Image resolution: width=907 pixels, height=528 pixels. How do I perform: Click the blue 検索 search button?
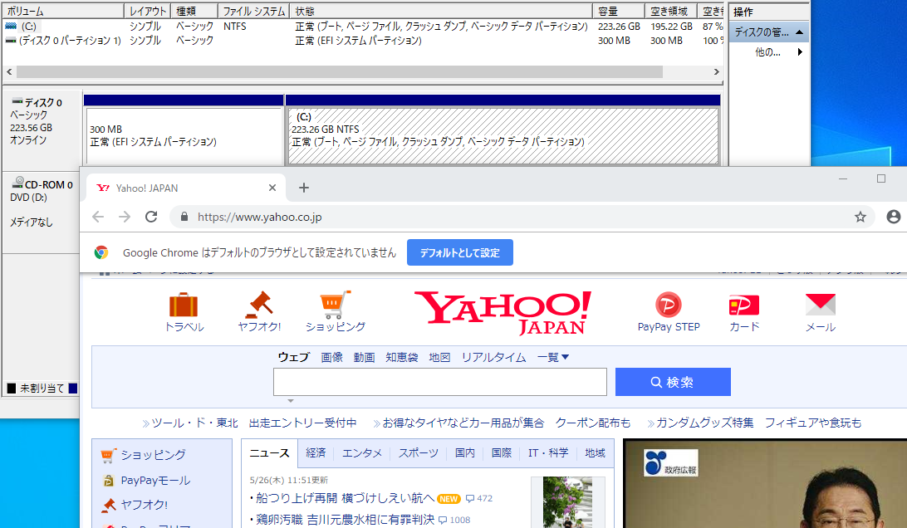pos(673,382)
